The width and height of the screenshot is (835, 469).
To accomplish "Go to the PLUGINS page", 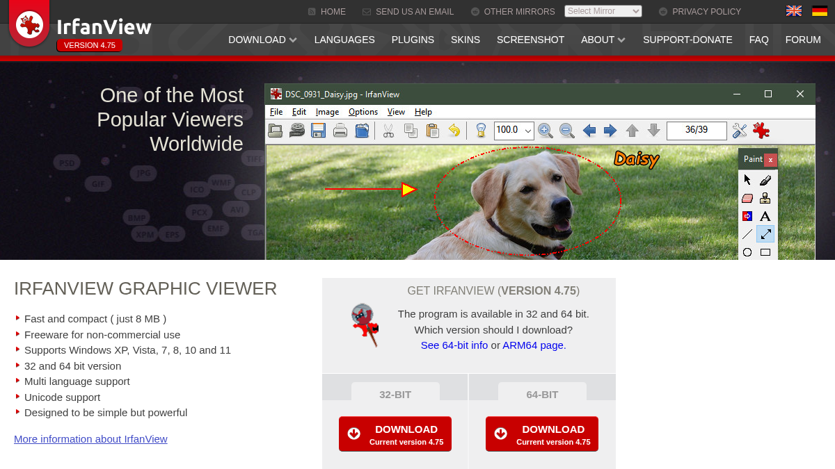I will click(413, 40).
